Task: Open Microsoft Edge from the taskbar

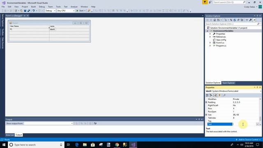Action: coord(77,145)
